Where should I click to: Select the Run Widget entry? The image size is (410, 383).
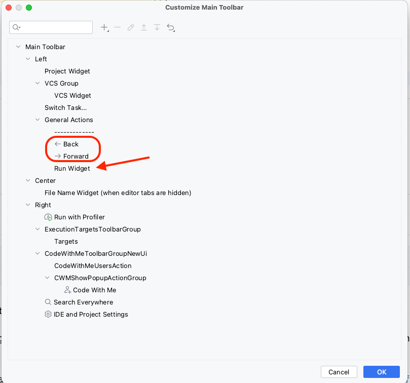click(71, 168)
